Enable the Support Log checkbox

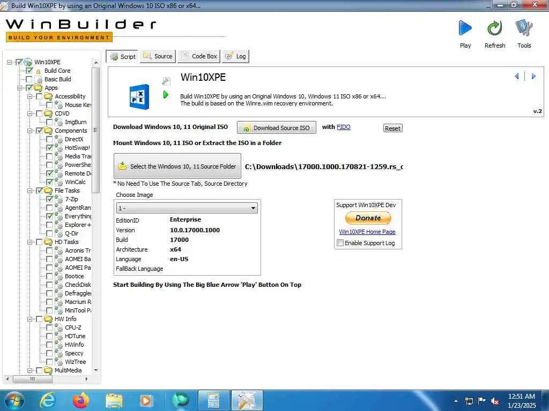tap(340, 242)
